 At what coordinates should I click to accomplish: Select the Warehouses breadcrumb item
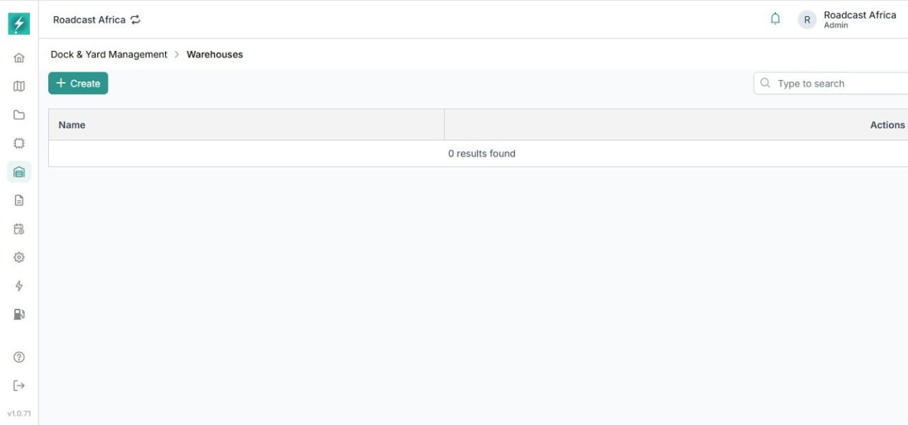(x=214, y=54)
